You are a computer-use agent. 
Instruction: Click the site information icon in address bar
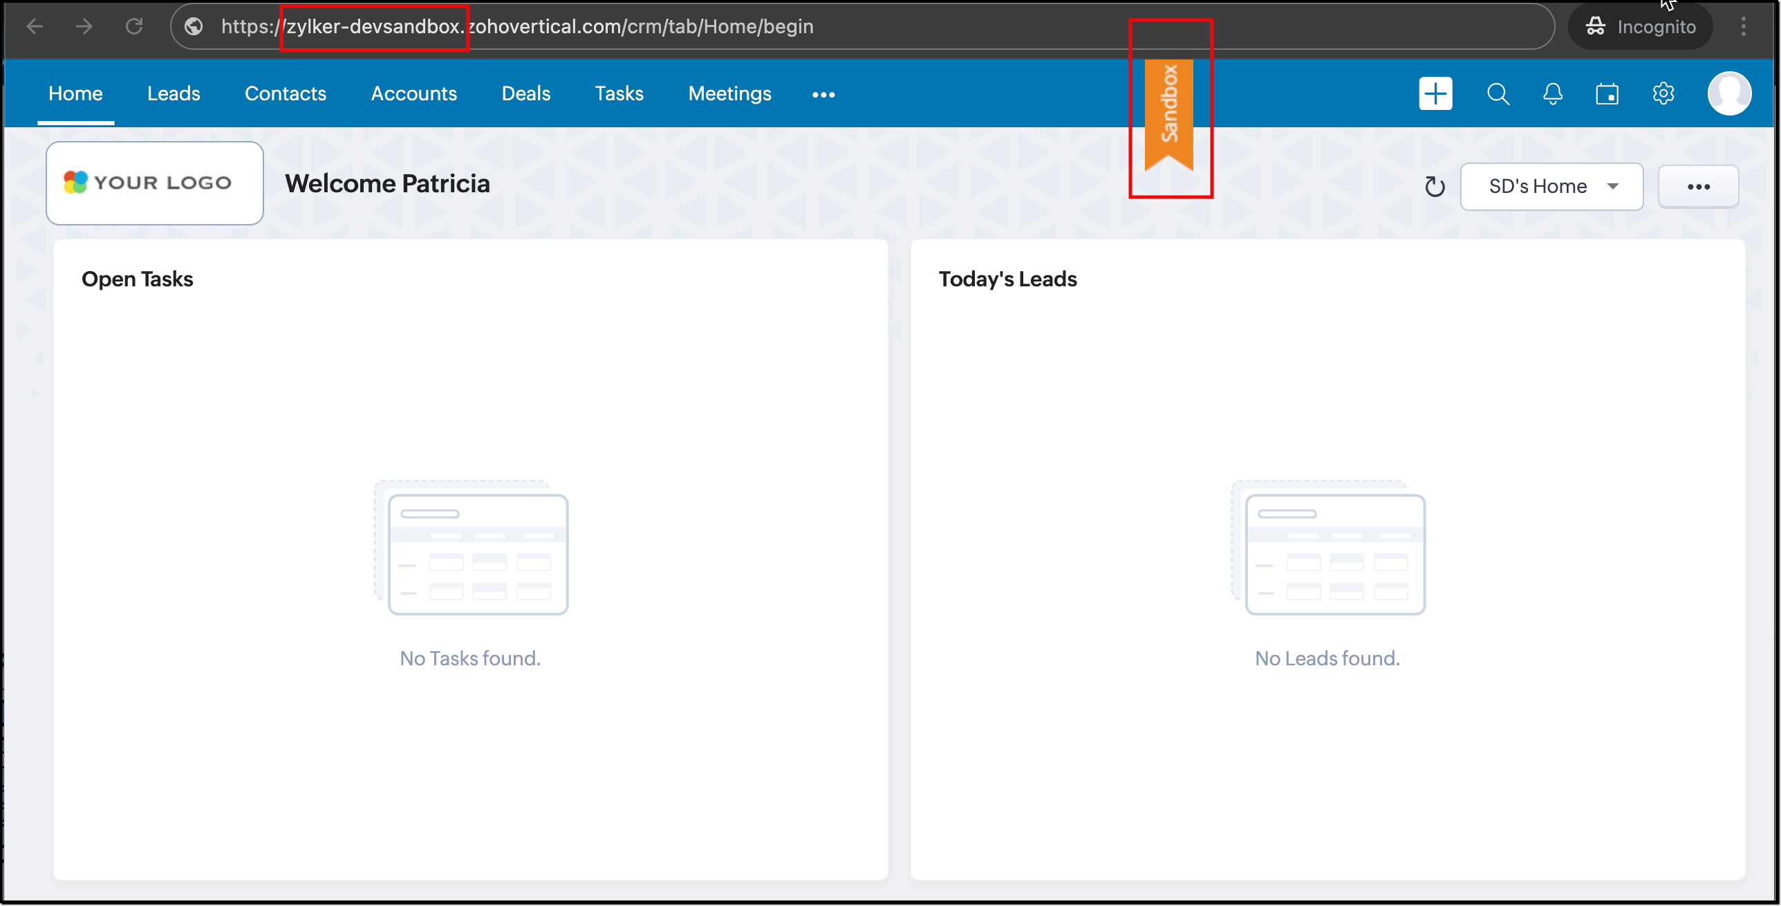[x=194, y=26]
